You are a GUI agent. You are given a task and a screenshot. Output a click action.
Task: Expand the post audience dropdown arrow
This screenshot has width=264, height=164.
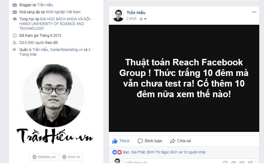(145, 19)
